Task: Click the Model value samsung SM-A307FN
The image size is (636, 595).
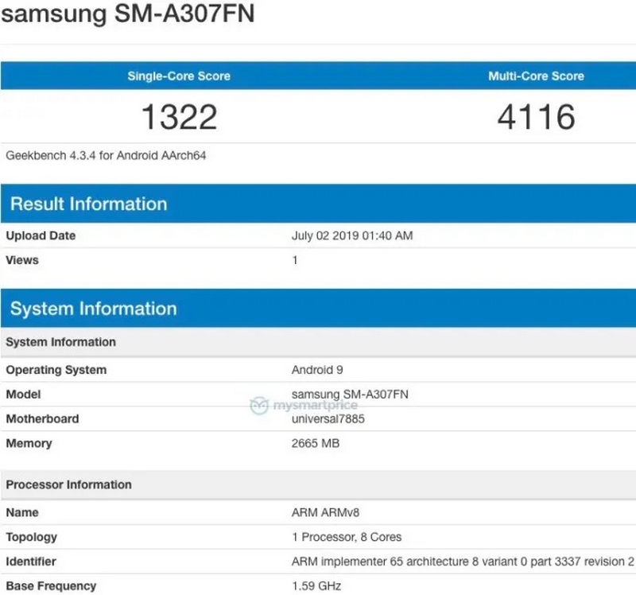Action: tap(350, 395)
